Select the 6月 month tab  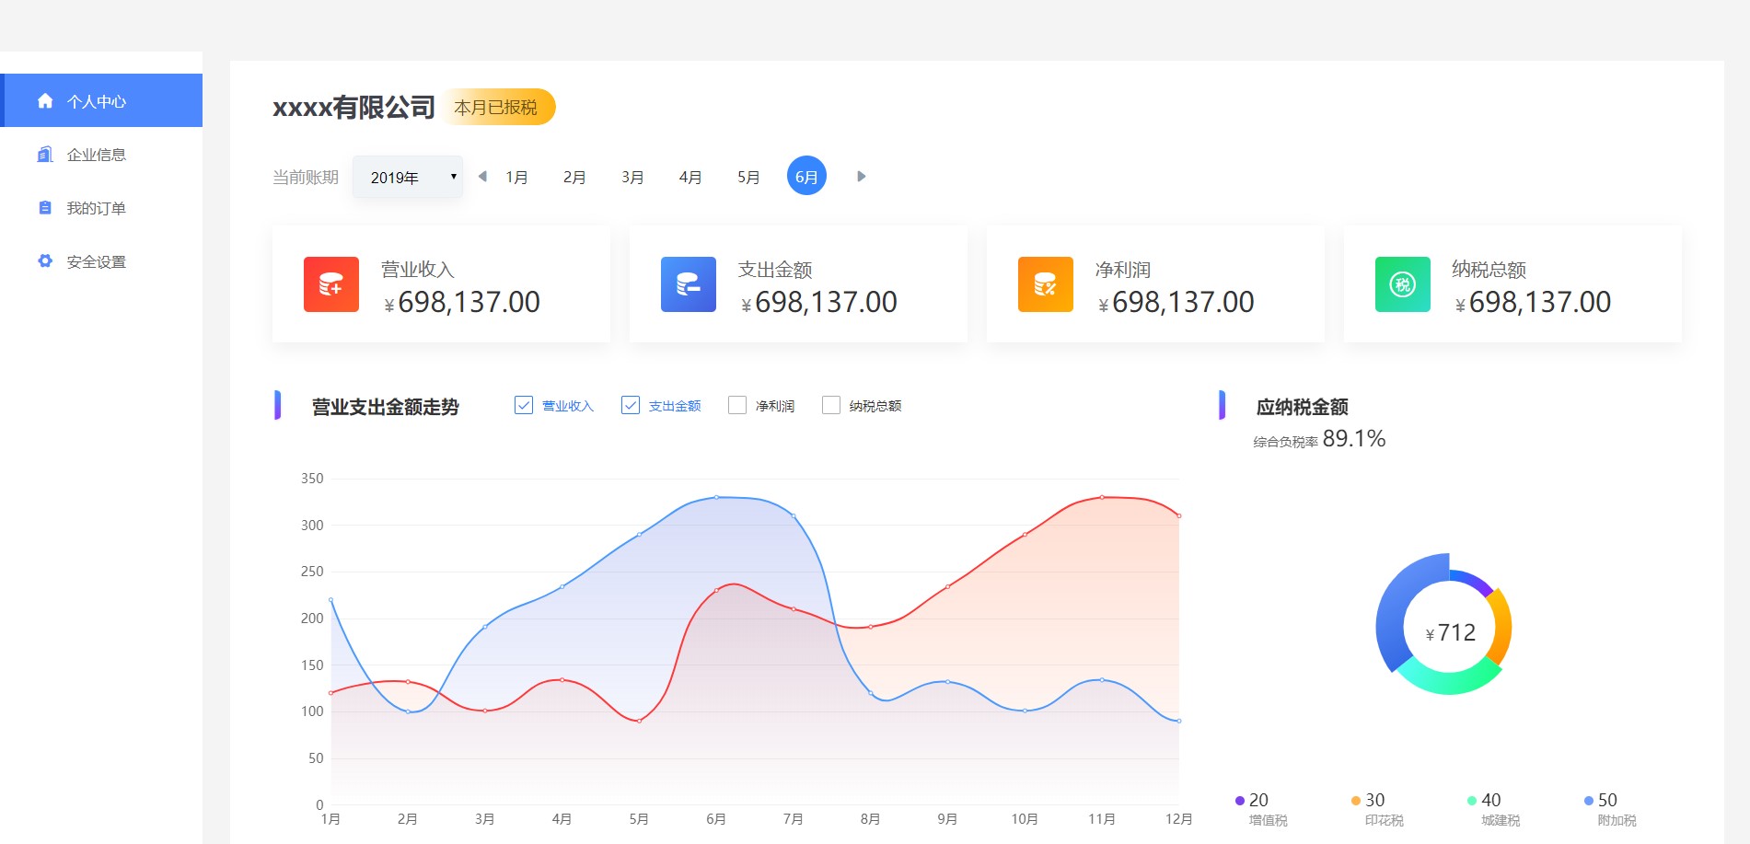click(805, 176)
